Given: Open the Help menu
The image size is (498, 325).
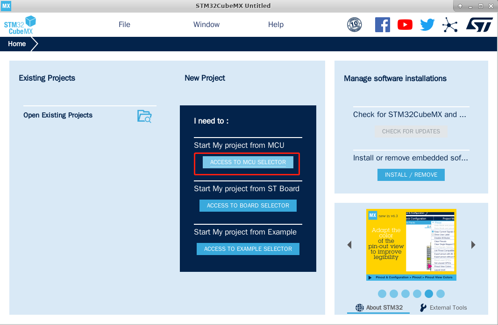Looking at the screenshot, I should (x=276, y=25).
